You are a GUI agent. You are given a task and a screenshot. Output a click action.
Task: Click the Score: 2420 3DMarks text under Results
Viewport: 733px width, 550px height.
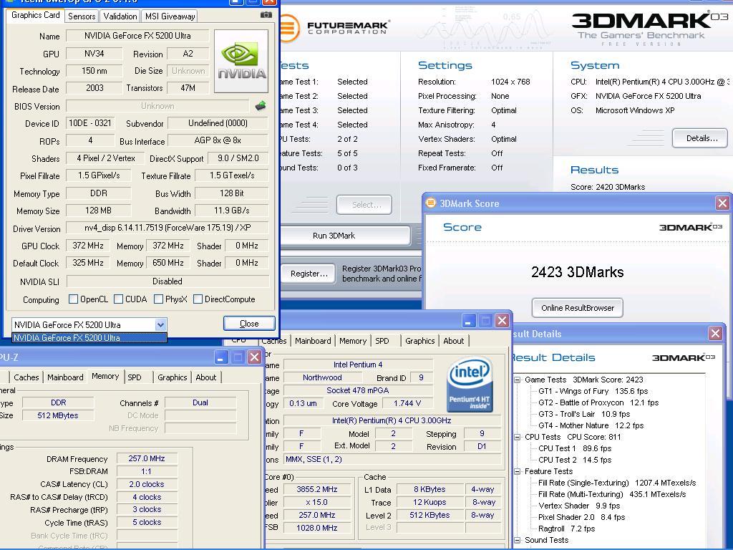[608, 187]
